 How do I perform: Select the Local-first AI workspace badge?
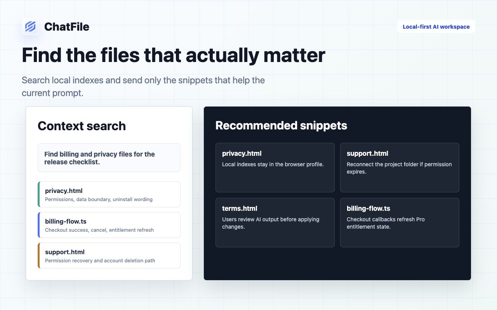coord(436,27)
